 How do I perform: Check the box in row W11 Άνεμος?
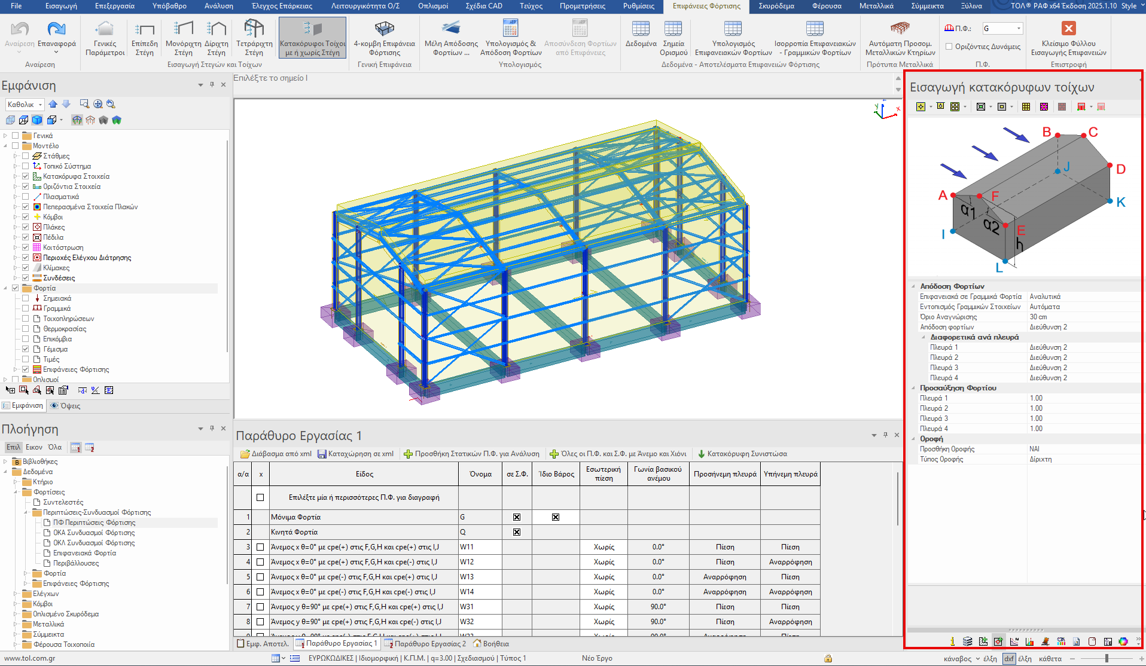click(260, 547)
